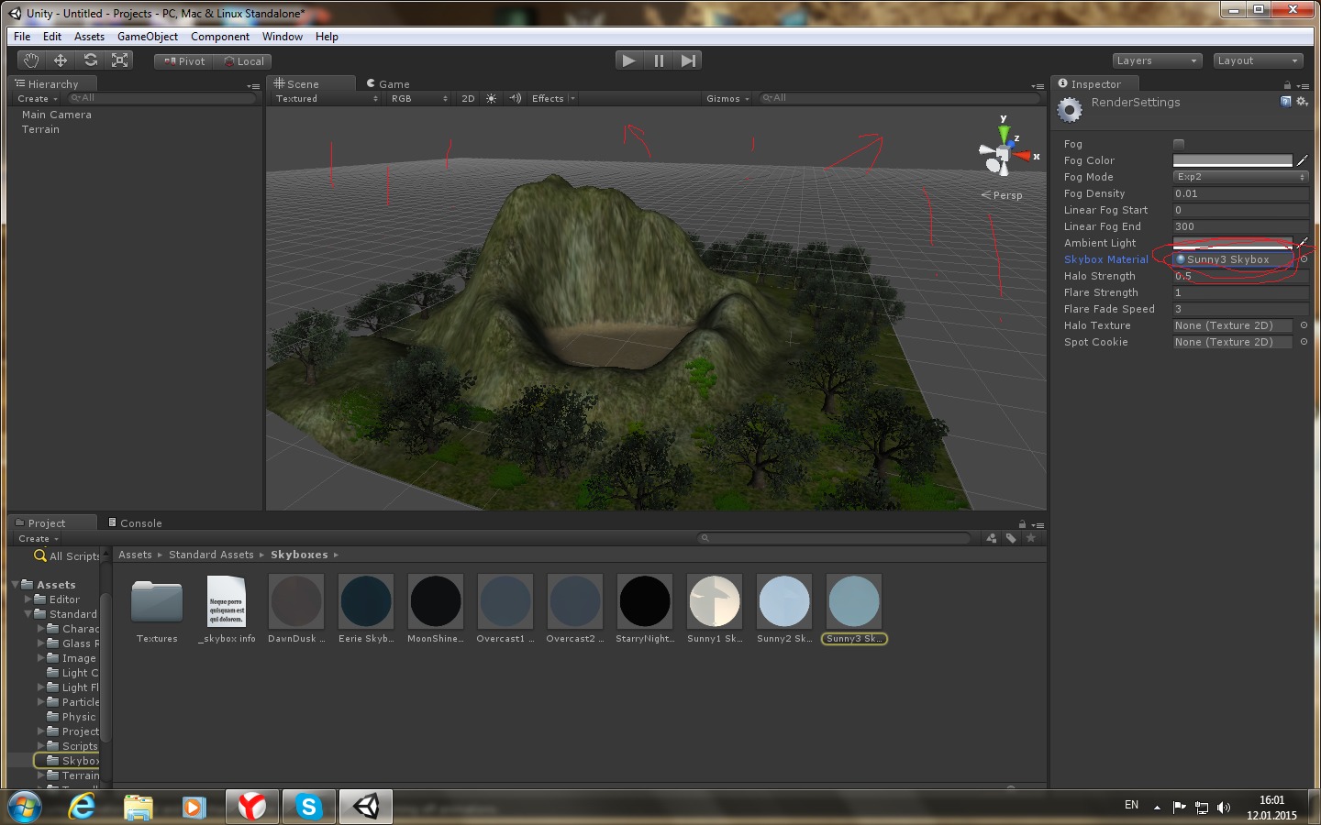Open Create button in Hierarchy panel
The width and height of the screenshot is (1321, 825).
pos(37,99)
